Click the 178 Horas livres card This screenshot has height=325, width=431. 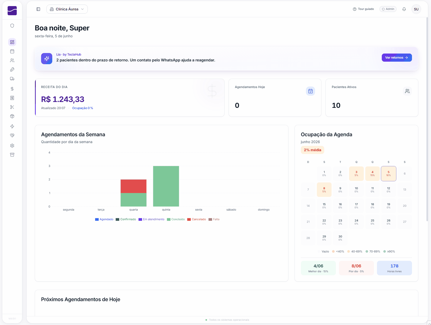pos(394,268)
